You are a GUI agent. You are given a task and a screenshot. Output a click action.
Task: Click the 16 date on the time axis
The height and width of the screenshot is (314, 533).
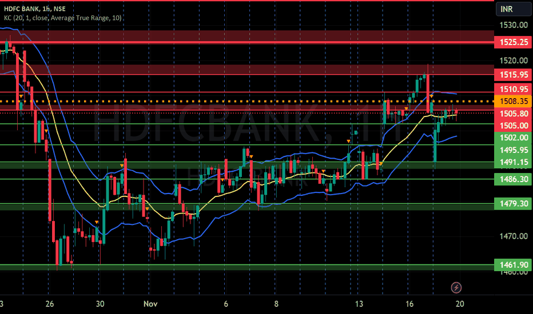point(409,304)
